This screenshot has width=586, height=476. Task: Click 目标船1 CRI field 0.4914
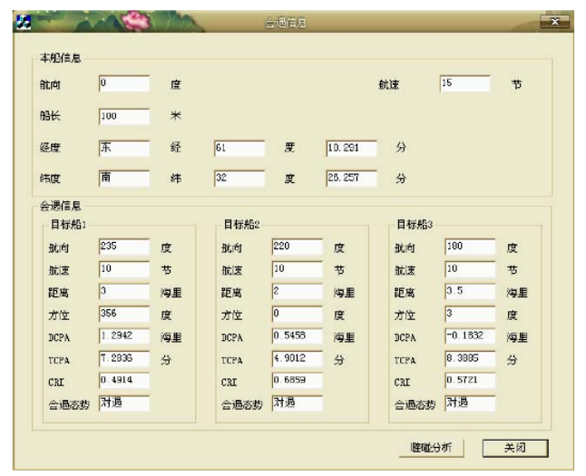(x=124, y=381)
